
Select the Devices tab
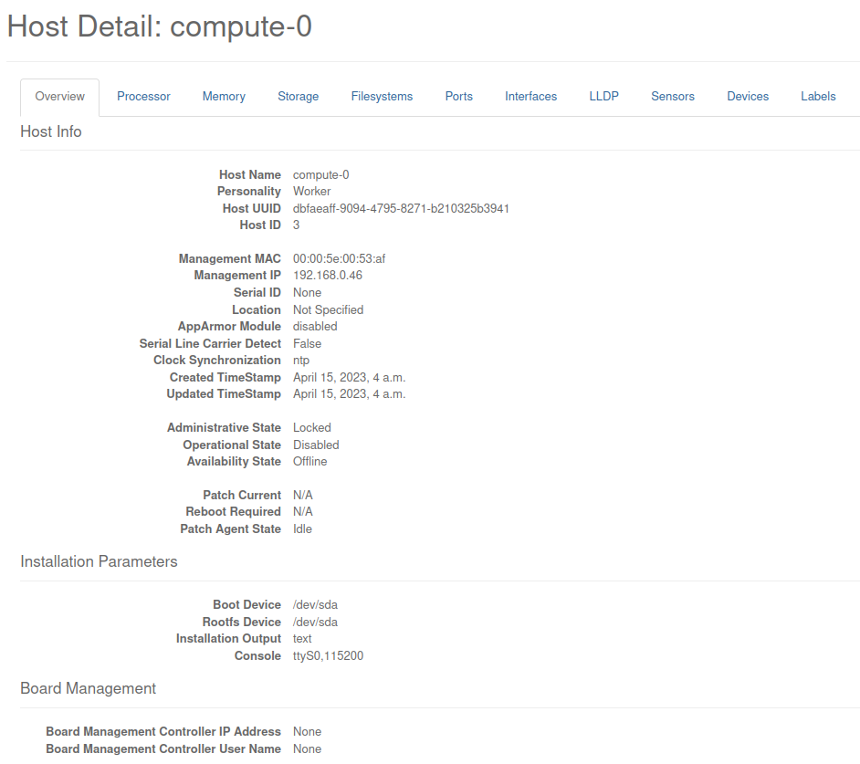747,96
